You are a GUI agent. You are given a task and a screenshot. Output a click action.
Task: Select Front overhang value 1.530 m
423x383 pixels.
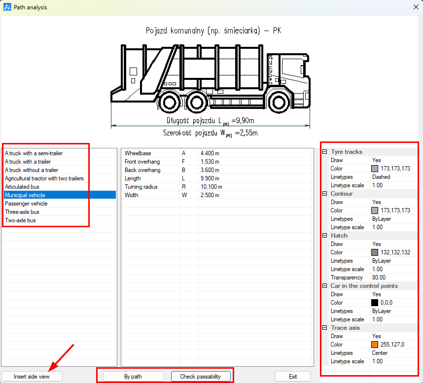click(210, 162)
